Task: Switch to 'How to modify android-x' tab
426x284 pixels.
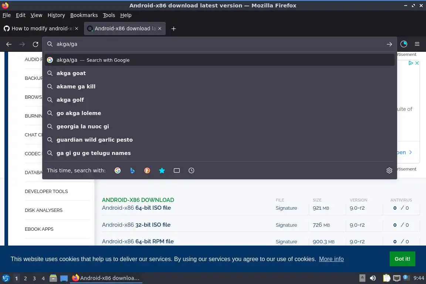Action: pos(41,28)
